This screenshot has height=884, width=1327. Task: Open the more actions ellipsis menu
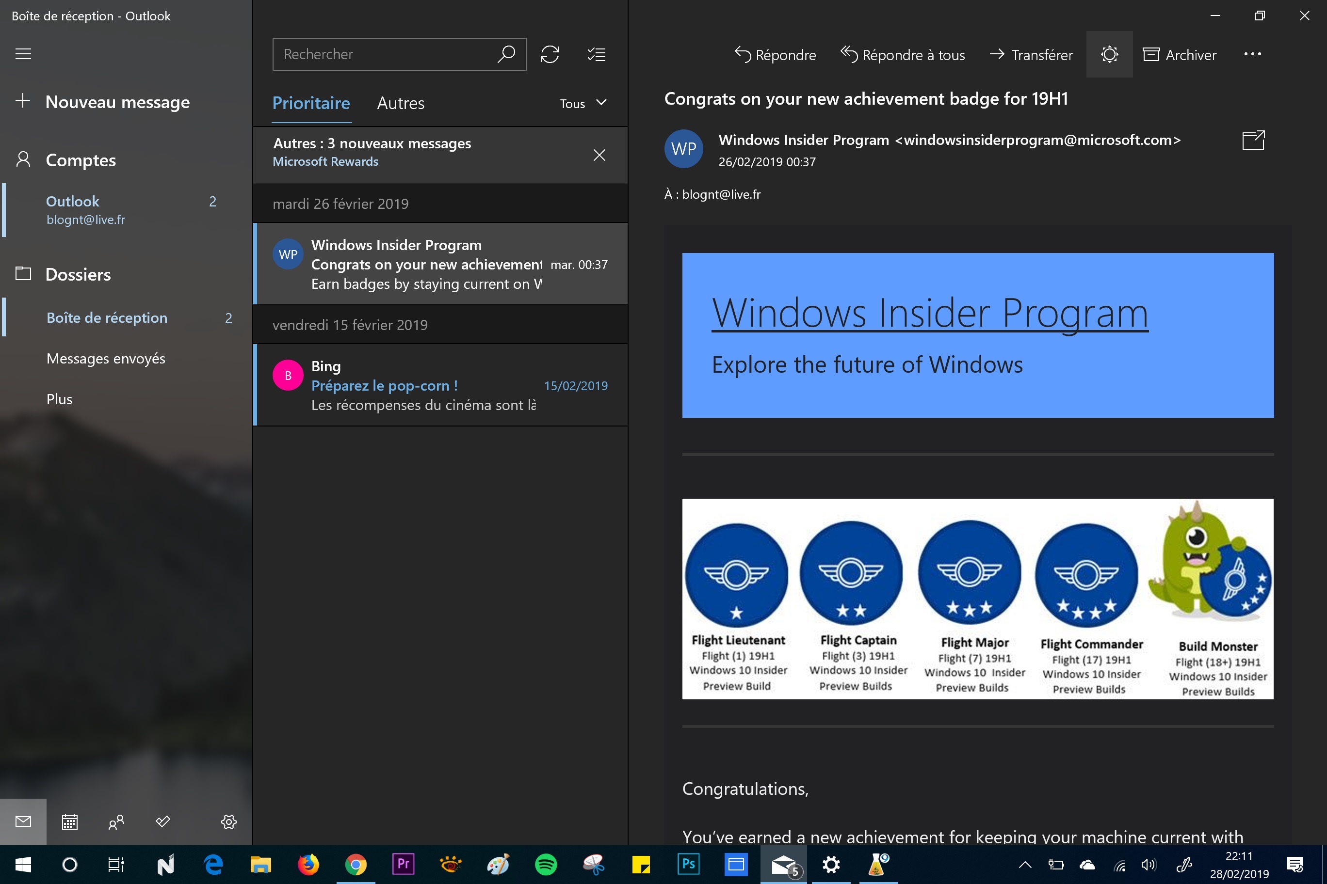[1252, 54]
